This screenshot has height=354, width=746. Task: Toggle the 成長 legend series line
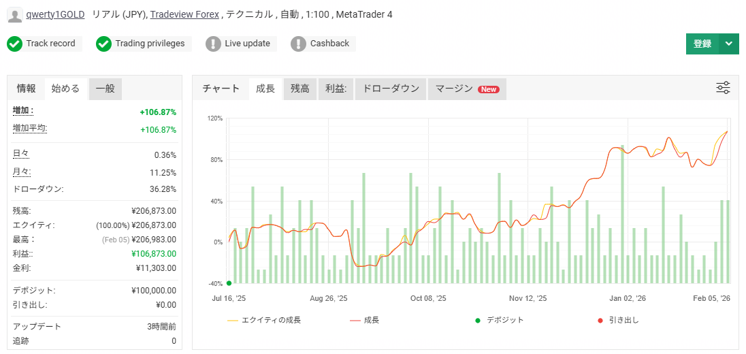(x=364, y=320)
